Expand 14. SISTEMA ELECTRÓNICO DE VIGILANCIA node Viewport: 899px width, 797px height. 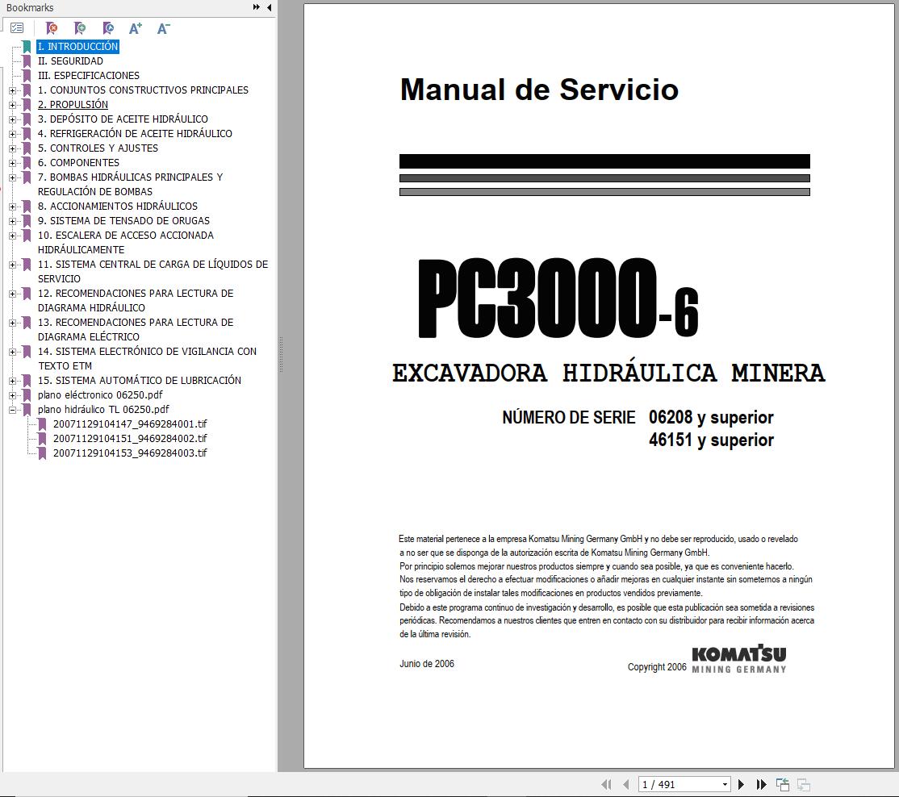pos(13,352)
